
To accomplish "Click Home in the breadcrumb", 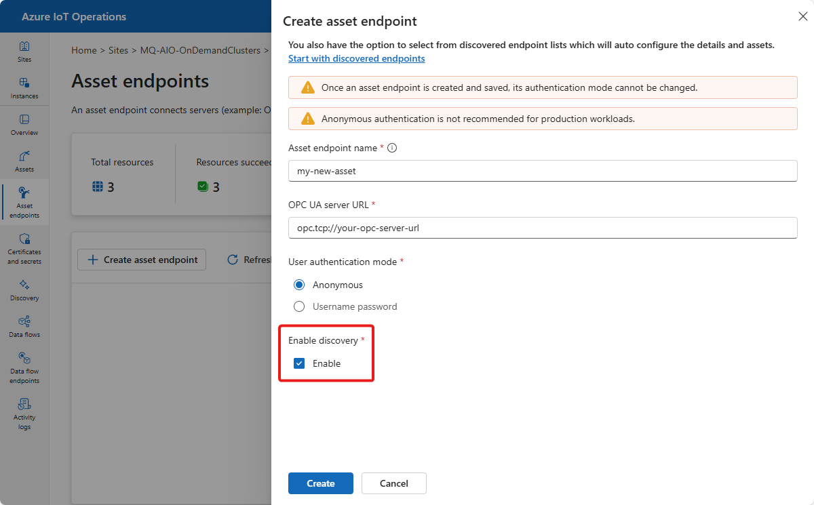I will (x=84, y=50).
